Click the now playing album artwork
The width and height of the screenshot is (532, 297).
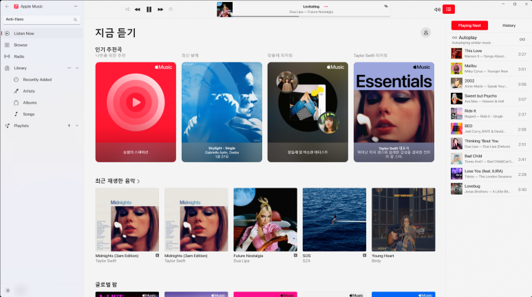tap(224, 10)
